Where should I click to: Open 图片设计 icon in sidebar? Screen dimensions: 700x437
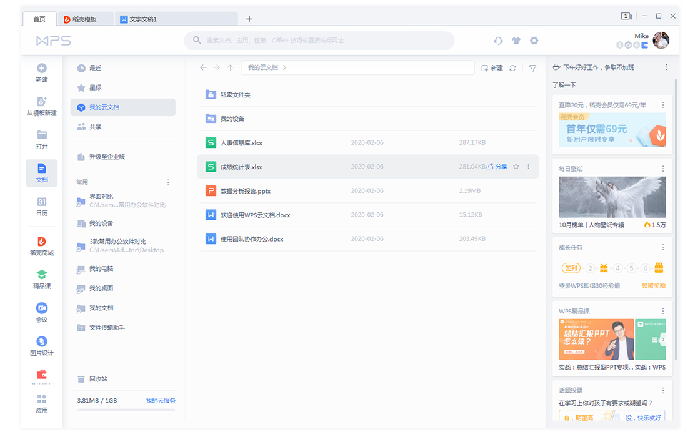click(41, 341)
